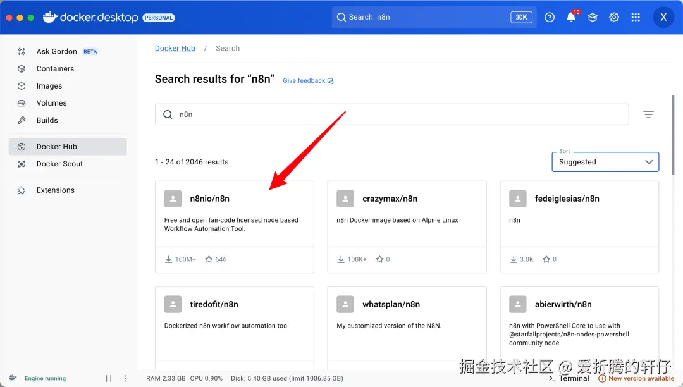The width and height of the screenshot is (683, 387).
Task: Click the Docker Hub breadcrumb link
Action: [x=175, y=48]
